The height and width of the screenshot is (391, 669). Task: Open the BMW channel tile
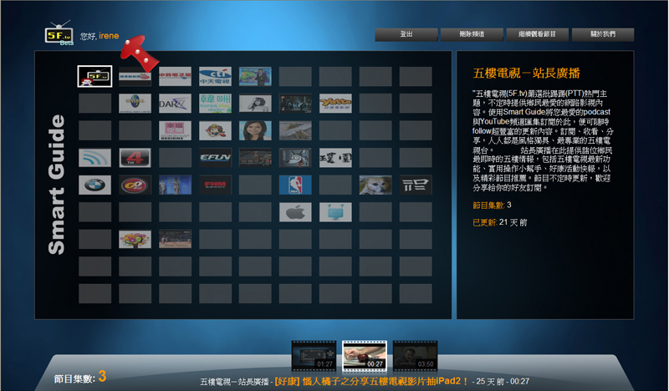pyautogui.click(x=94, y=185)
